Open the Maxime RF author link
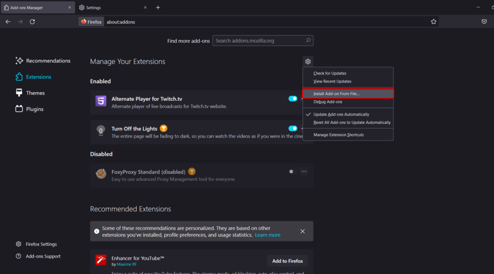The image size is (494, 274). pyautogui.click(x=127, y=264)
